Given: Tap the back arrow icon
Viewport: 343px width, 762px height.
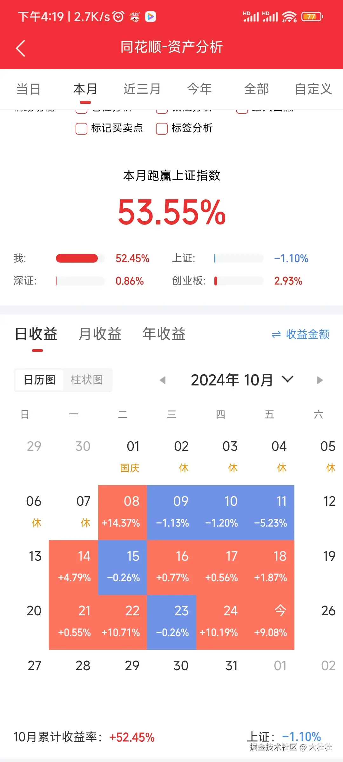Looking at the screenshot, I should pos(21,49).
